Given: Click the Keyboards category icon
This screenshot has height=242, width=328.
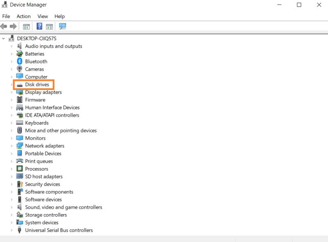Looking at the screenshot, I should coord(19,122).
